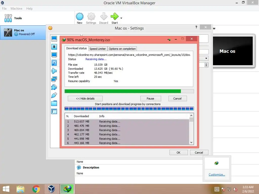Click the connections list scrollbar thumb
Image resolution: width=259 pixels, height=194 pixels.
[x=191, y=119]
